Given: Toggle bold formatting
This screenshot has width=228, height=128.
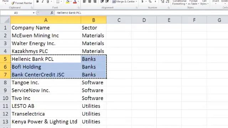Looking at the screenshot, I should 37,1.
